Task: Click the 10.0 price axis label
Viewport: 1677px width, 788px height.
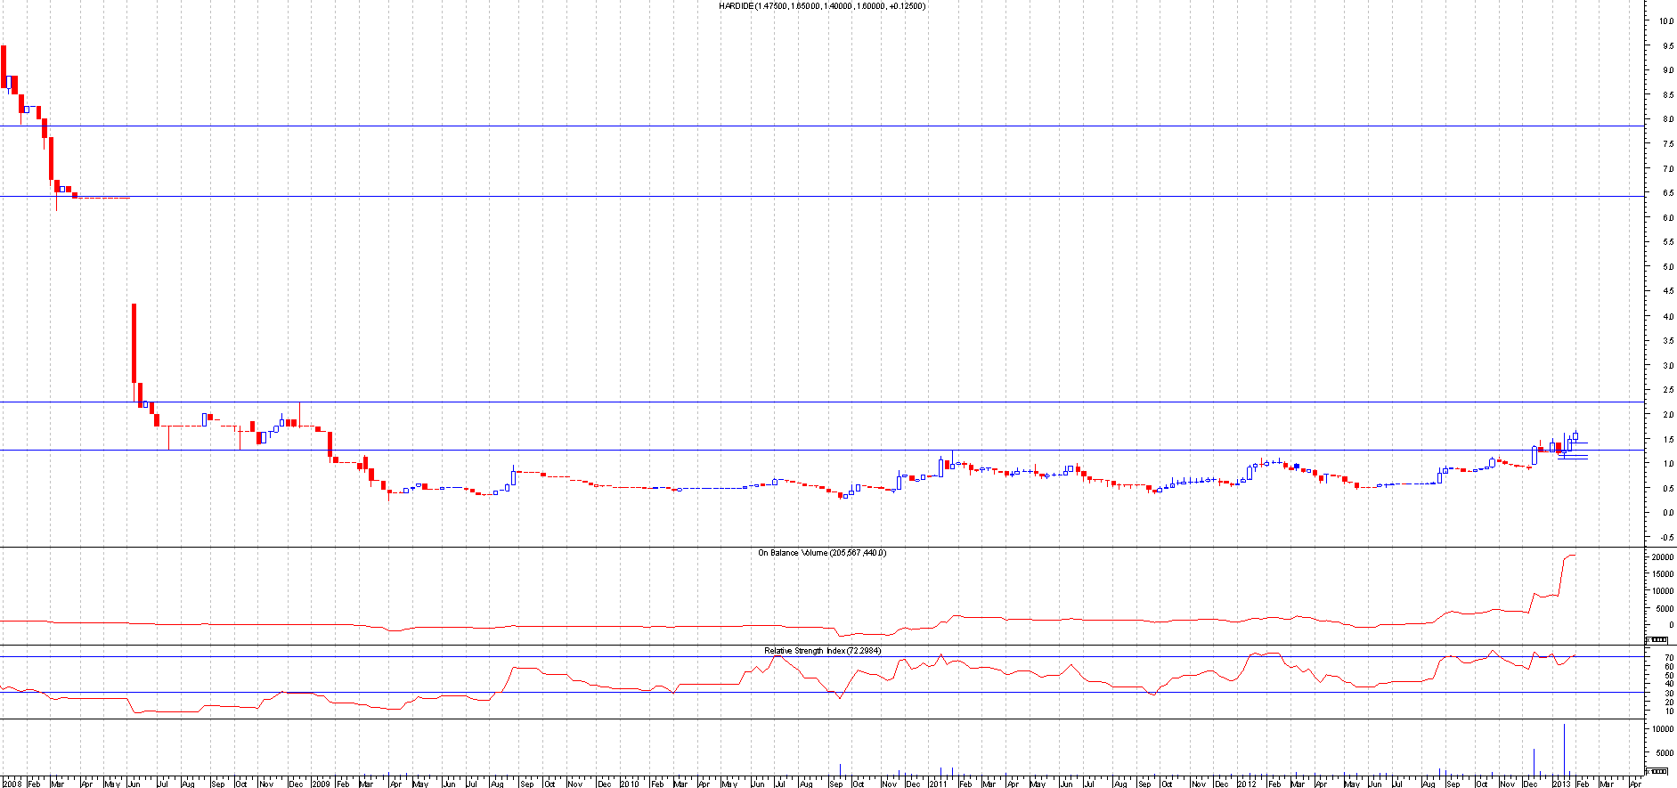Action: (1665, 20)
